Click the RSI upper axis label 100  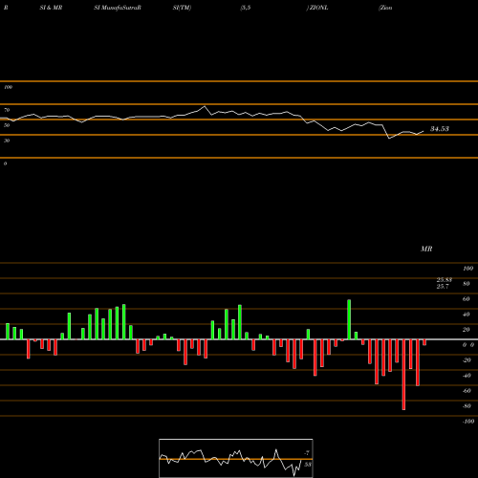click(8, 87)
